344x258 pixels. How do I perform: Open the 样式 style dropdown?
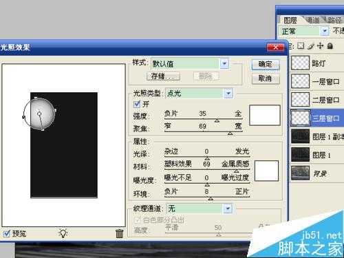[224, 63]
